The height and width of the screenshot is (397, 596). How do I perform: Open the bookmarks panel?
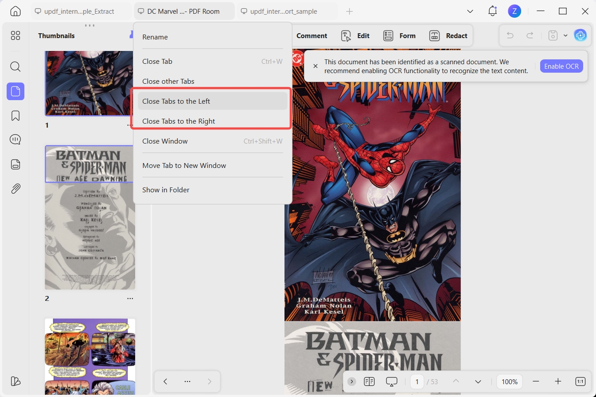(16, 116)
